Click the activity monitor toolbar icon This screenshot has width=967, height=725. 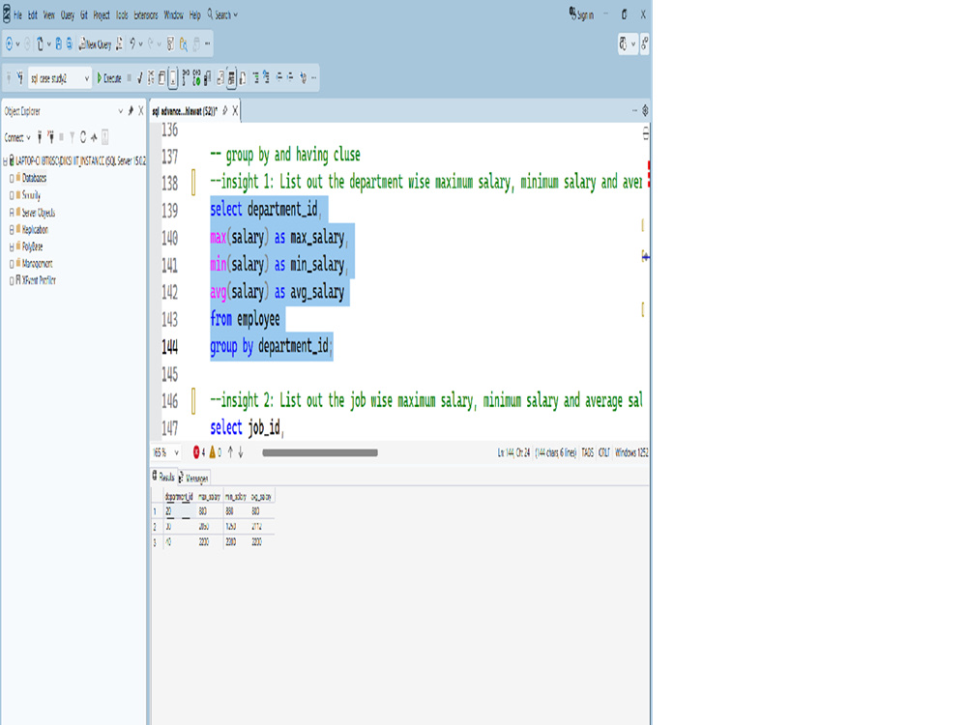tap(171, 43)
